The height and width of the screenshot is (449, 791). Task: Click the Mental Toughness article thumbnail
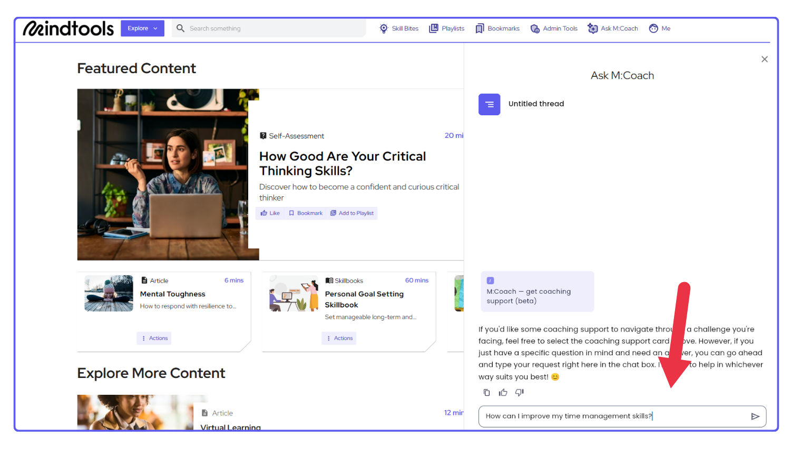click(109, 293)
